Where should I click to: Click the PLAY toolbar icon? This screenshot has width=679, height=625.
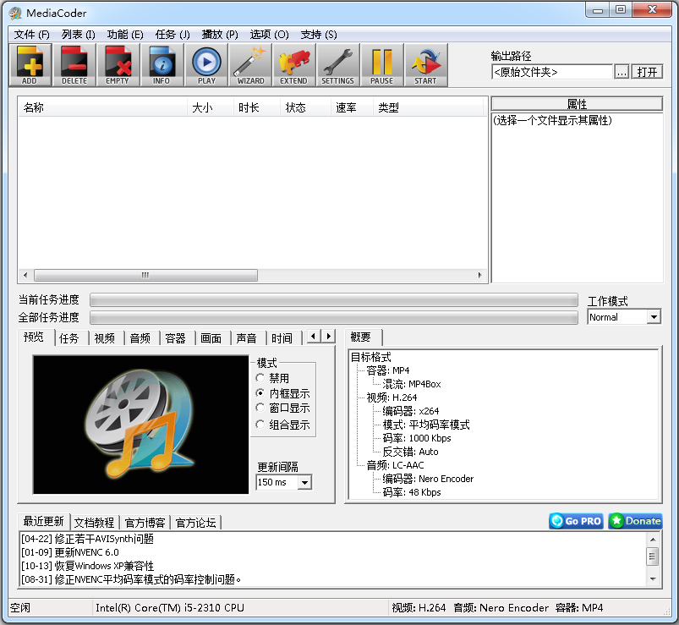pyautogui.click(x=206, y=65)
